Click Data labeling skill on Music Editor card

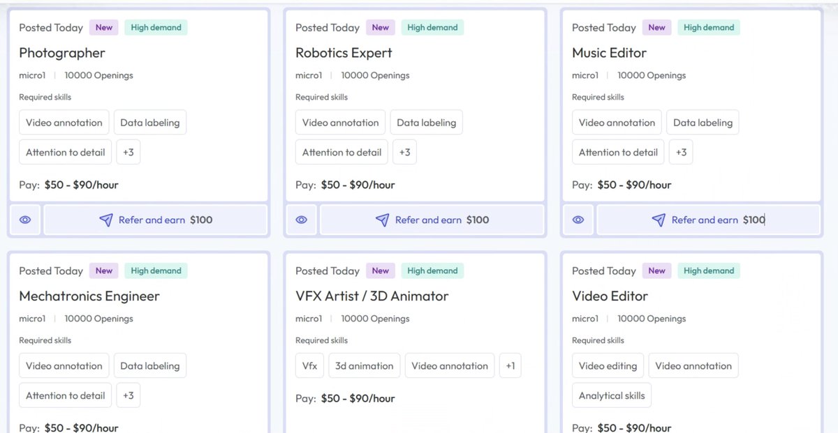pyautogui.click(x=703, y=123)
